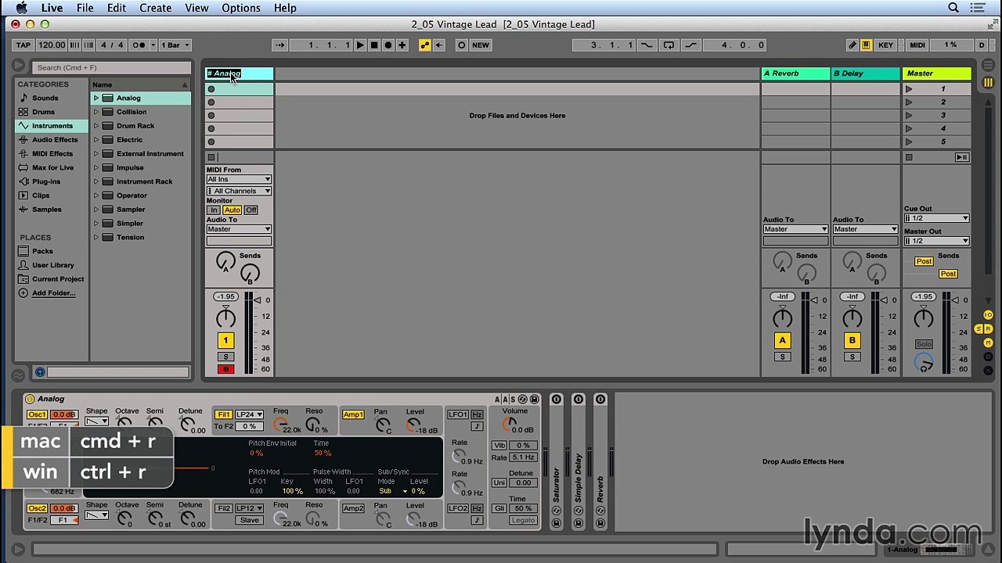Screen dimensions: 1002x563
Task: Toggle the MIDI arrangement overdub plus button
Action: (402, 45)
